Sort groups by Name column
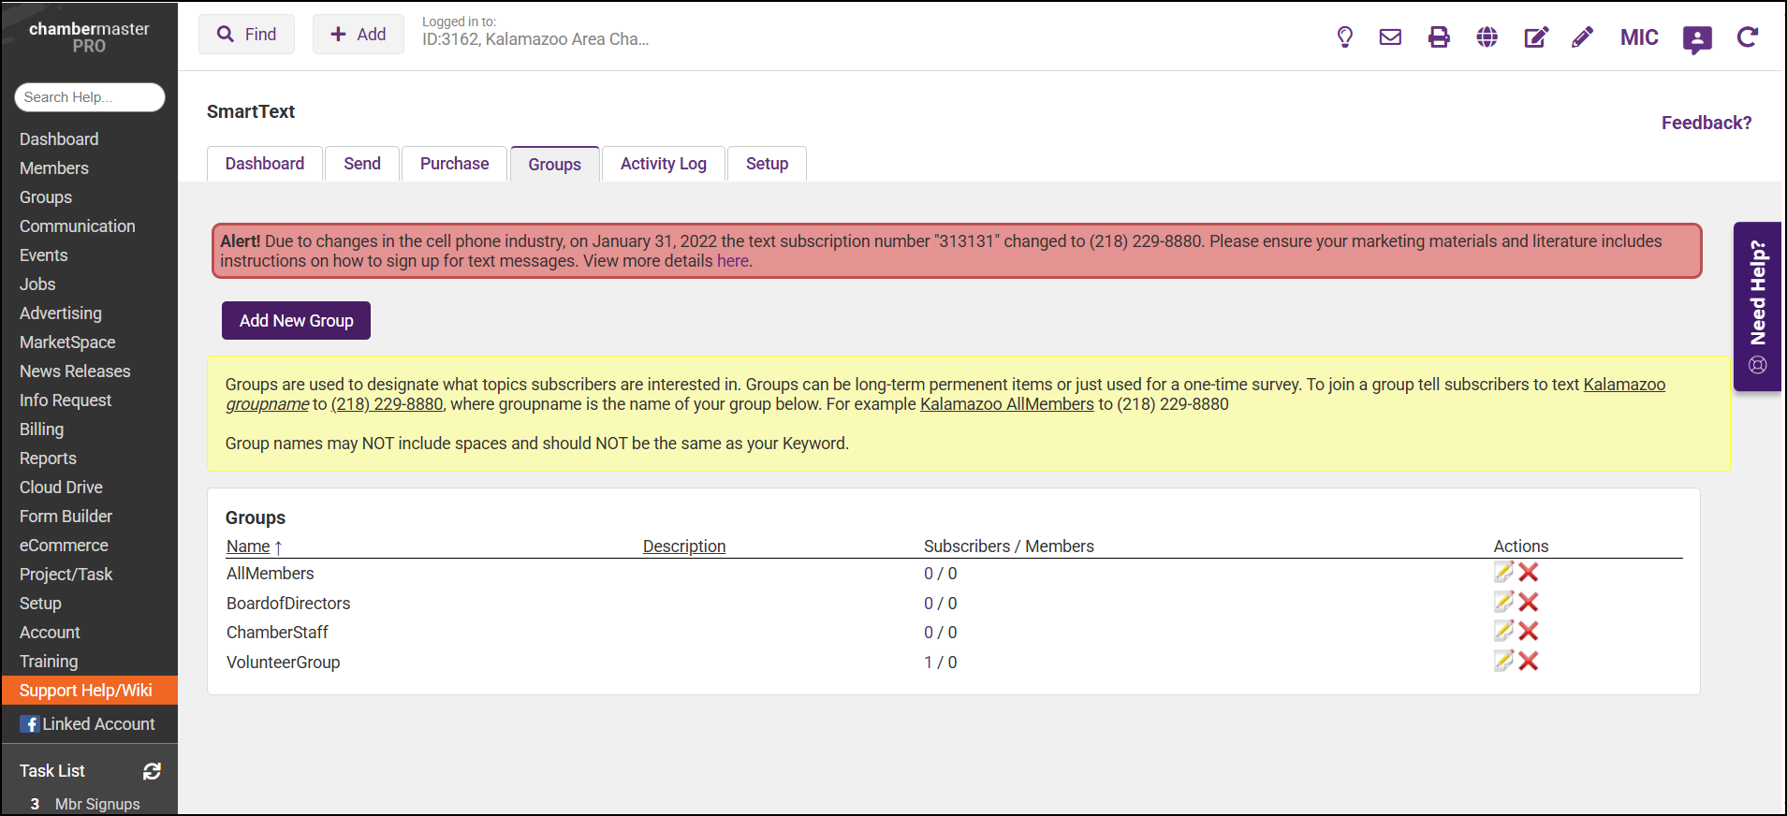The image size is (1787, 816). pos(248,546)
